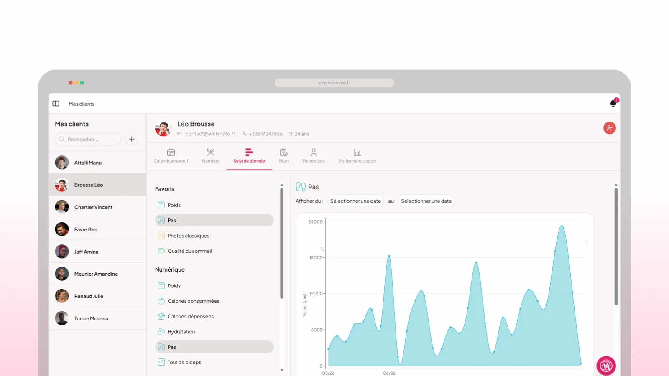This screenshot has height=376, width=669.
Task: Open Poids under Favoris
Action: point(214,205)
